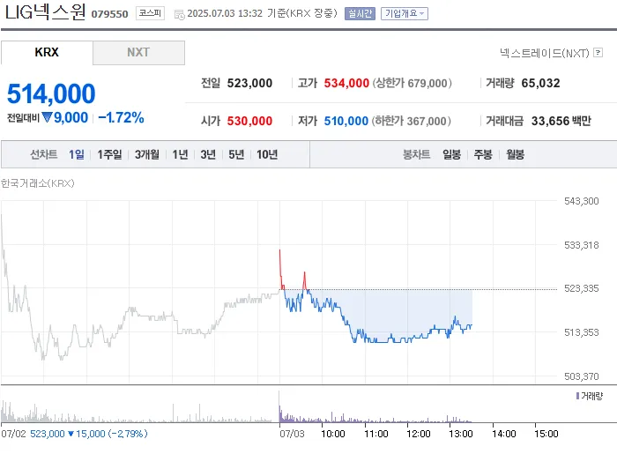The width and height of the screenshot is (617, 454).
Task: Select the 3년 line chart period
Action: [x=208, y=154]
